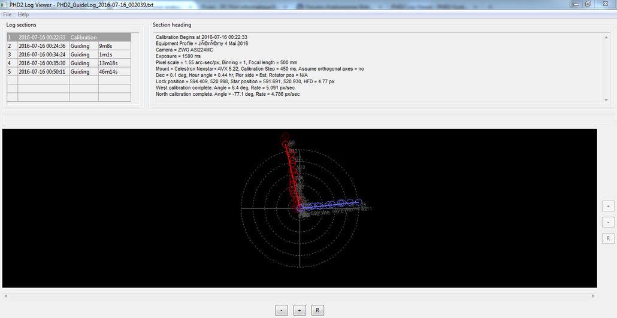Click horizontal reset R button below graph
This screenshot has width=617, height=318.
tap(317, 310)
